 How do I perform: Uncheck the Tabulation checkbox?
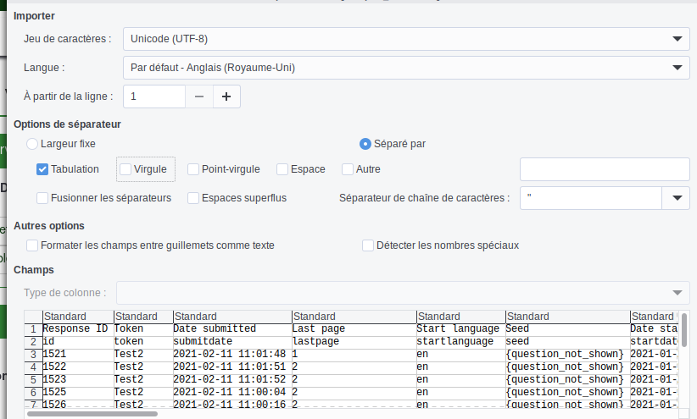(x=42, y=169)
